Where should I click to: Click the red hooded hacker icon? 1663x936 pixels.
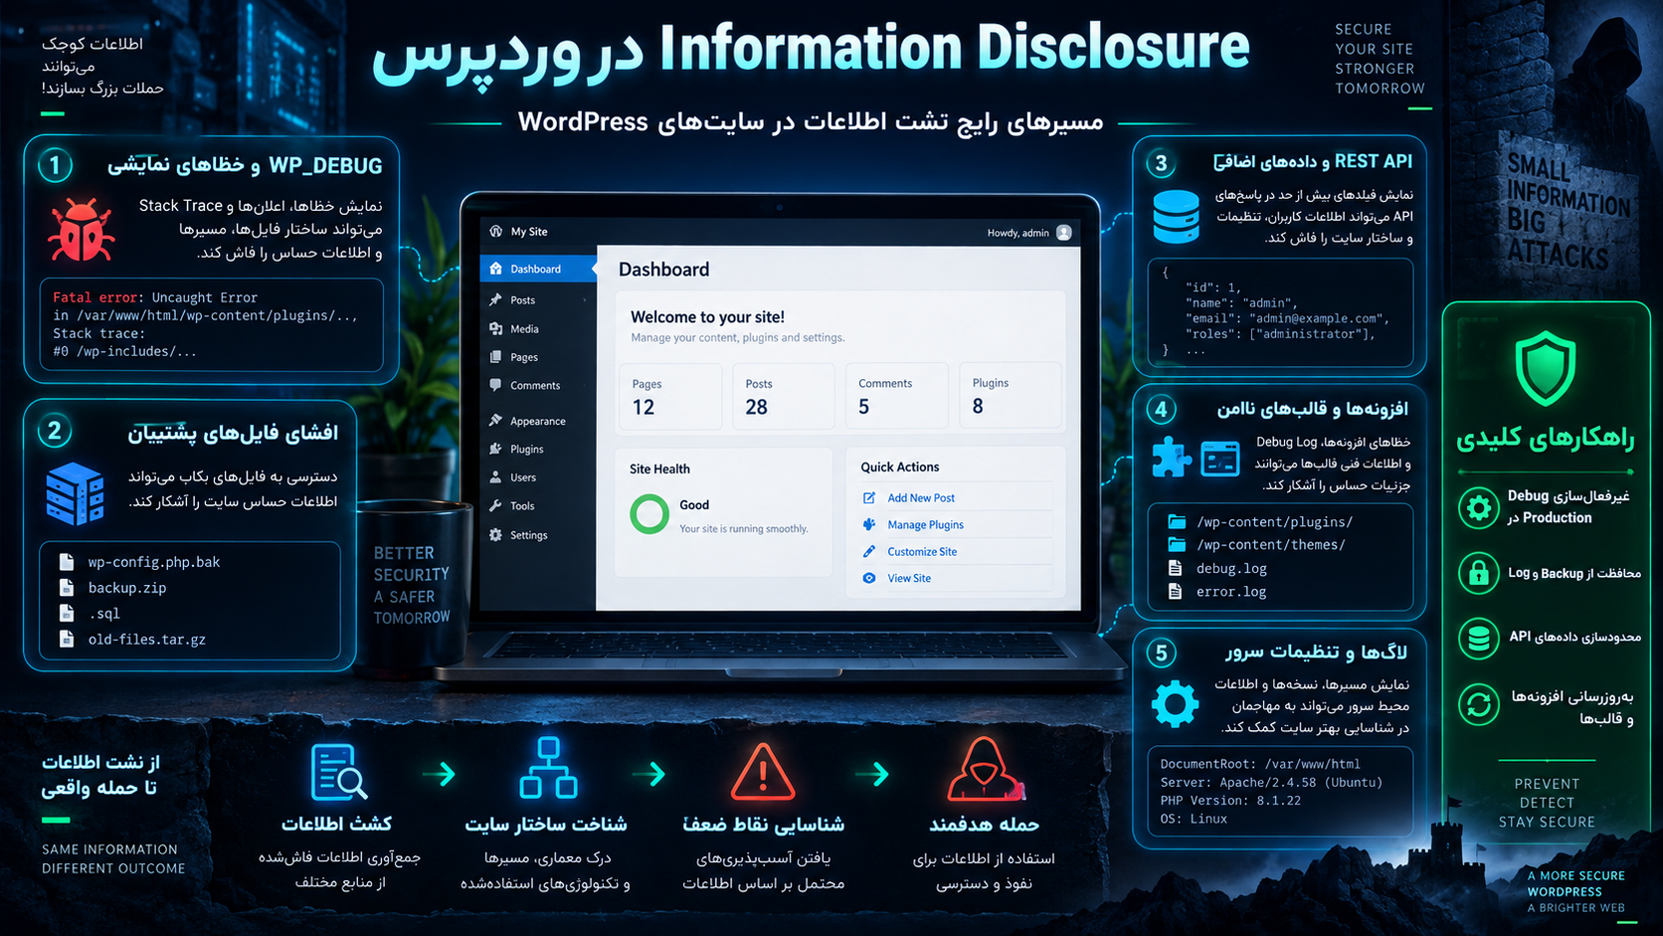coord(986,769)
